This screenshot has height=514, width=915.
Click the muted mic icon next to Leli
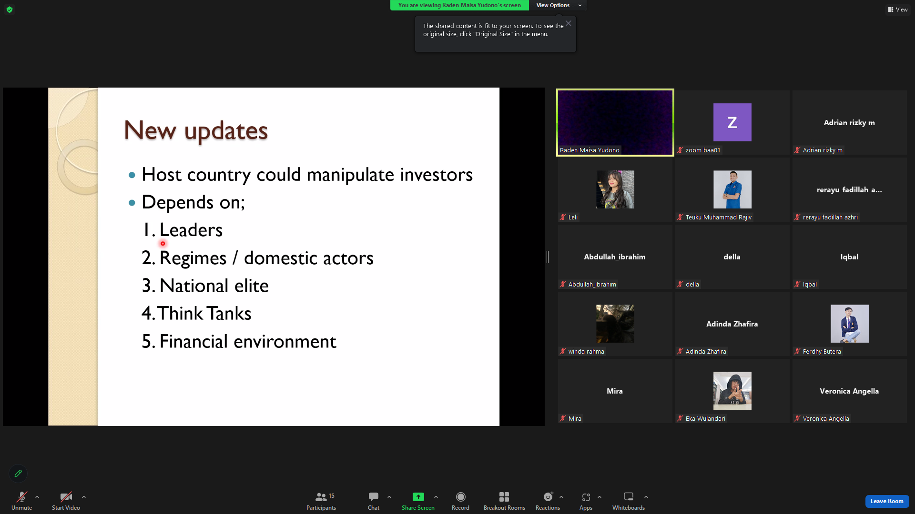tap(563, 217)
